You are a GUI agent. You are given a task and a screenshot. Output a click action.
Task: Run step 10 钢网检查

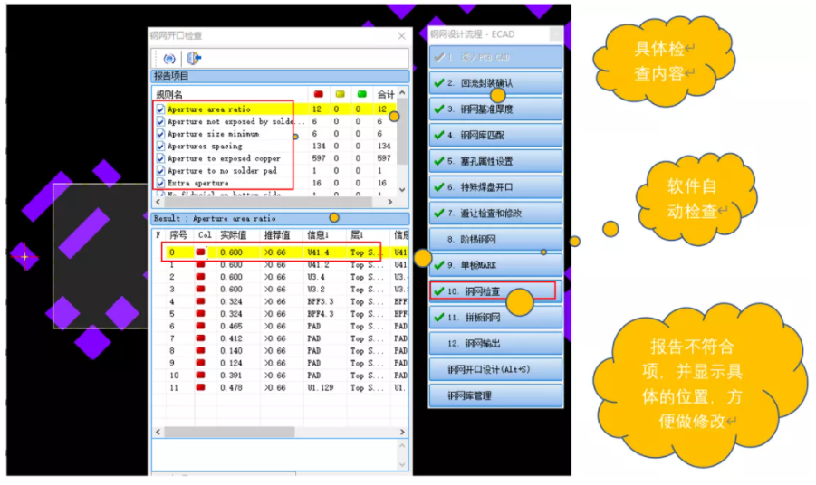495,291
